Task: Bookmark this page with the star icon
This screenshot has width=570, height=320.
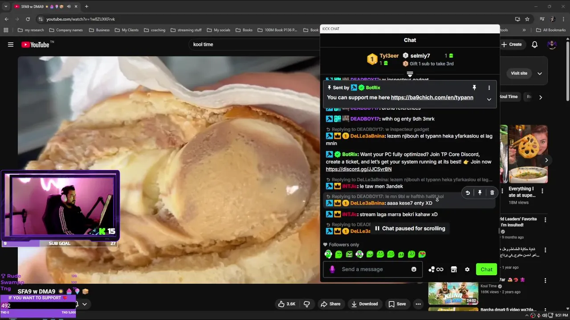Action: click(x=527, y=19)
